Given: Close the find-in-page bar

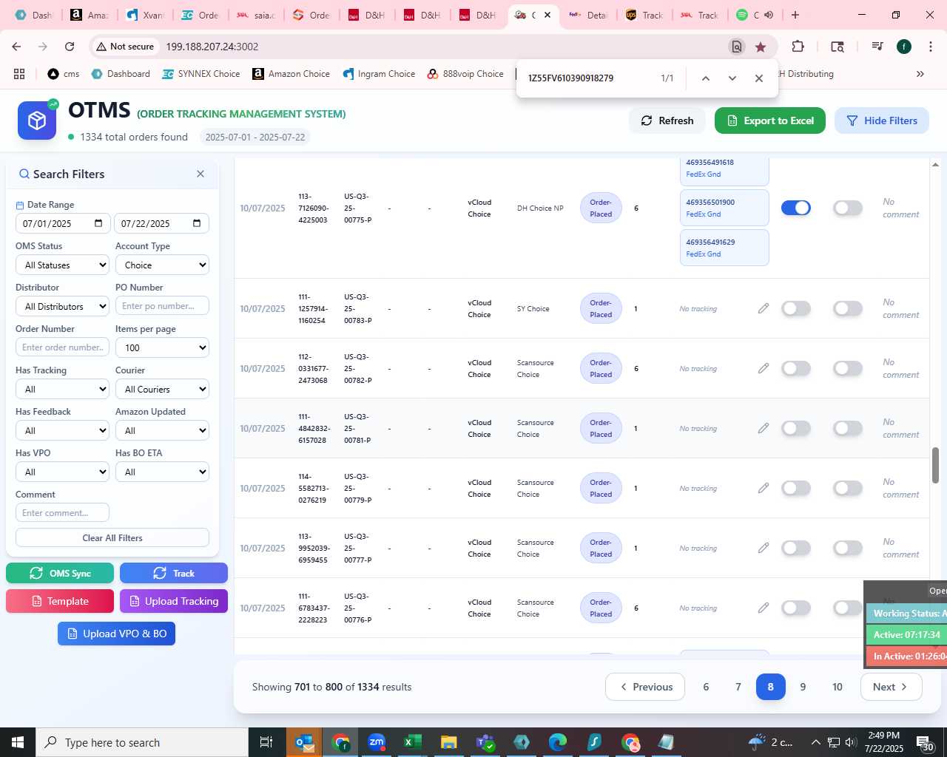Looking at the screenshot, I should click(759, 78).
